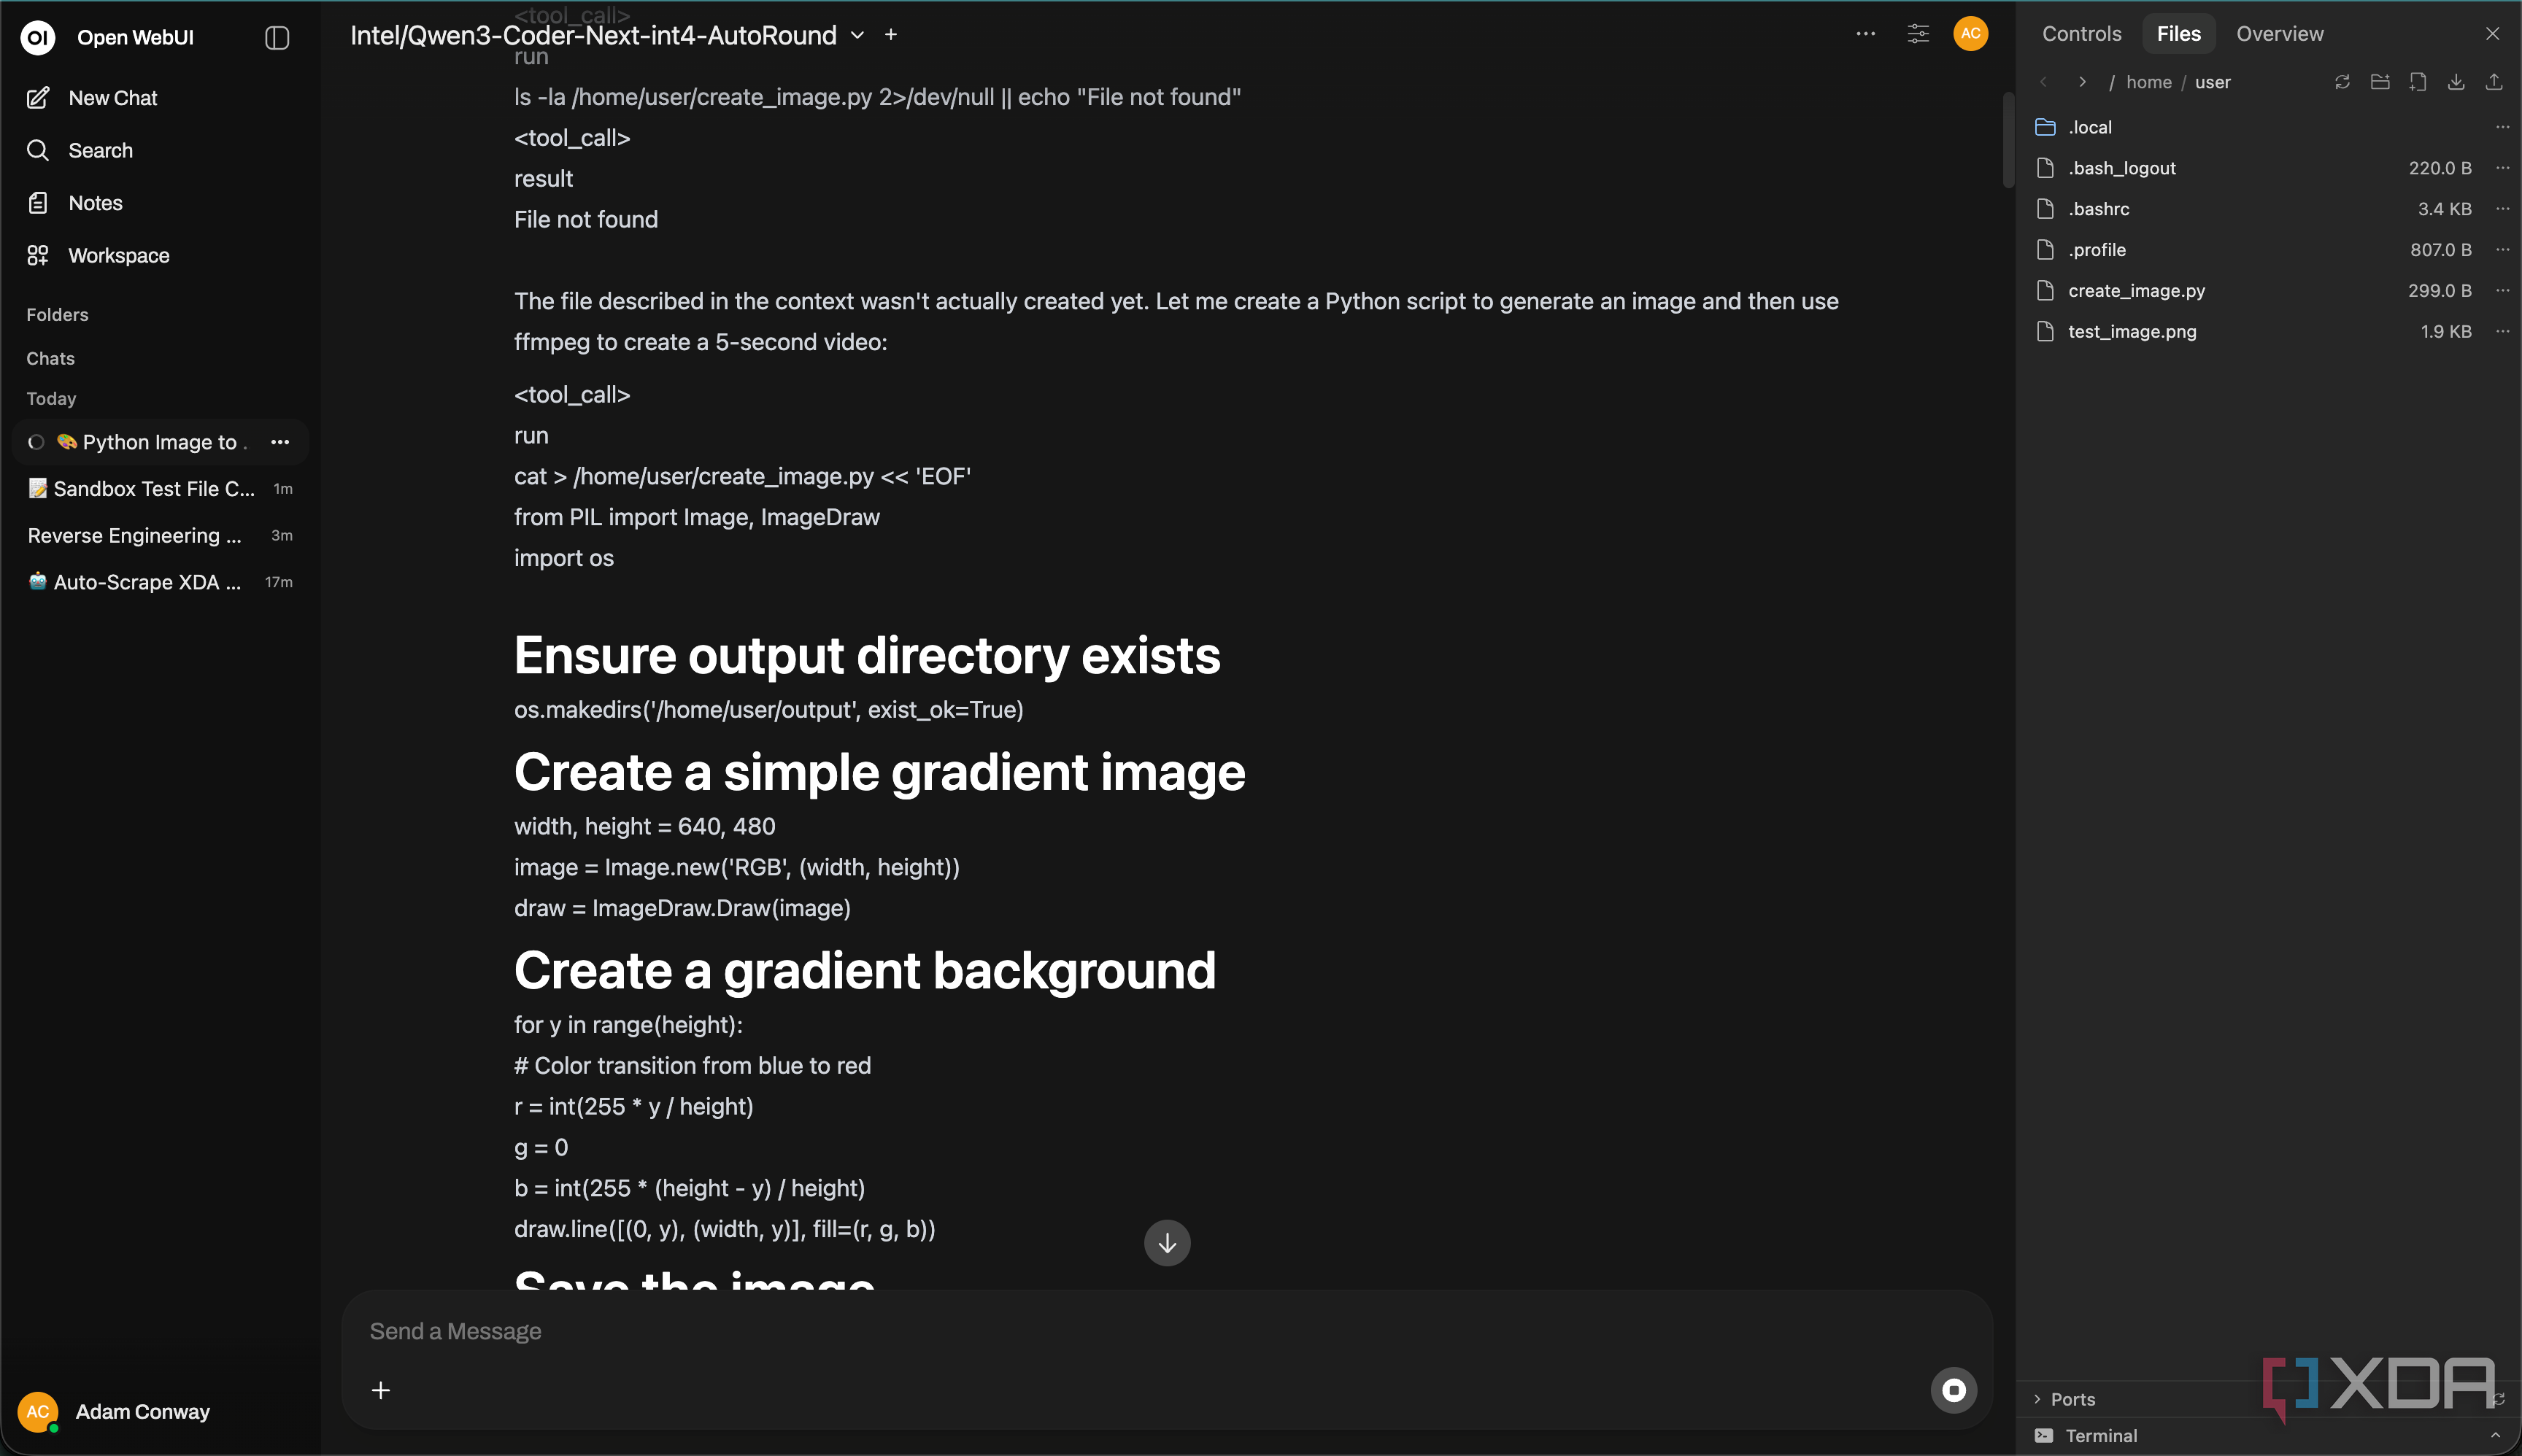Screen dimensions: 2522x1456
Task: Close the right side panel
Action: [2492, 34]
